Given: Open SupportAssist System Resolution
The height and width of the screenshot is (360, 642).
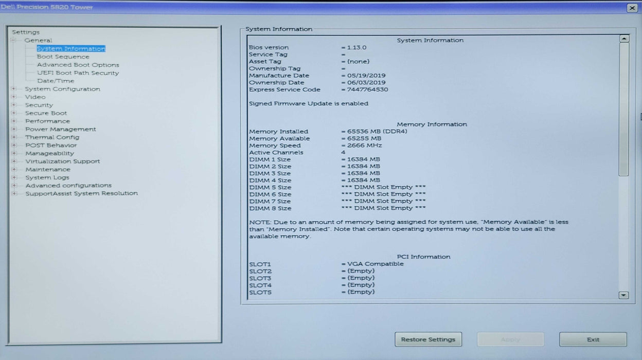Looking at the screenshot, I should pyautogui.click(x=81, y=193).
